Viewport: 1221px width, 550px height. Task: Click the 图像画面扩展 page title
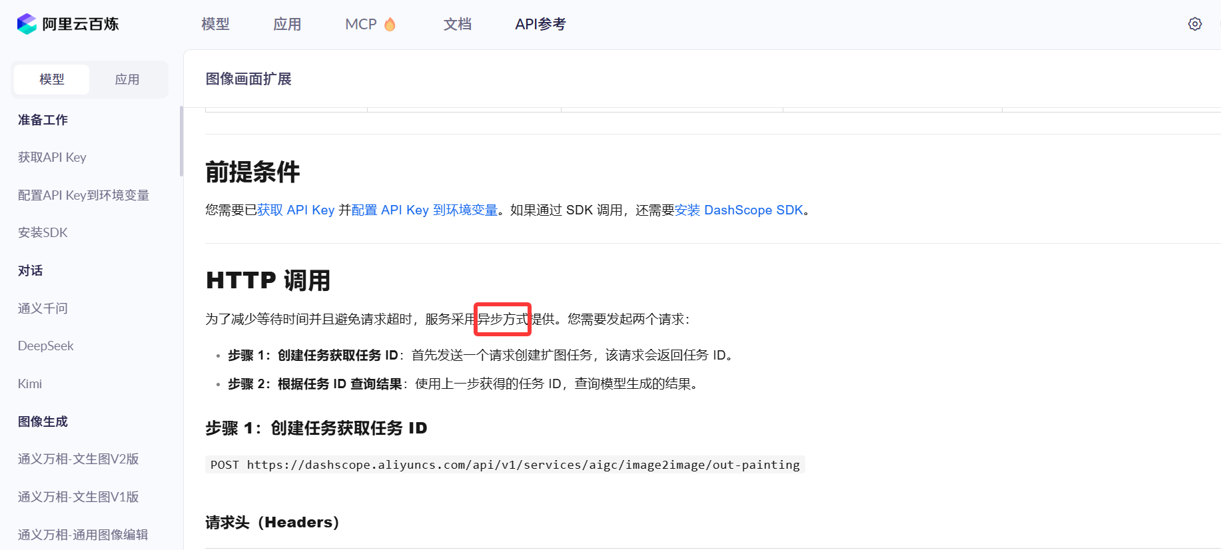248,79
